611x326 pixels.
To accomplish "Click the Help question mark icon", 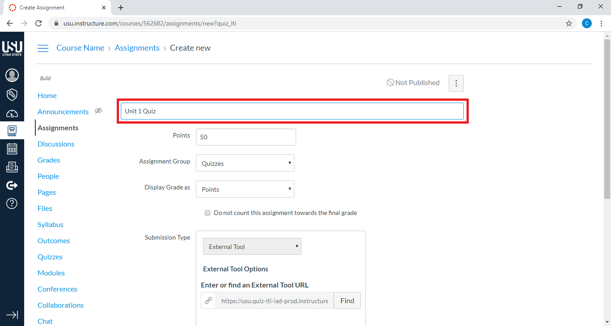I will (x=12, y=203).
